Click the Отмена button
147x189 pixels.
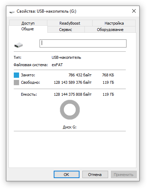click(95, 175)
